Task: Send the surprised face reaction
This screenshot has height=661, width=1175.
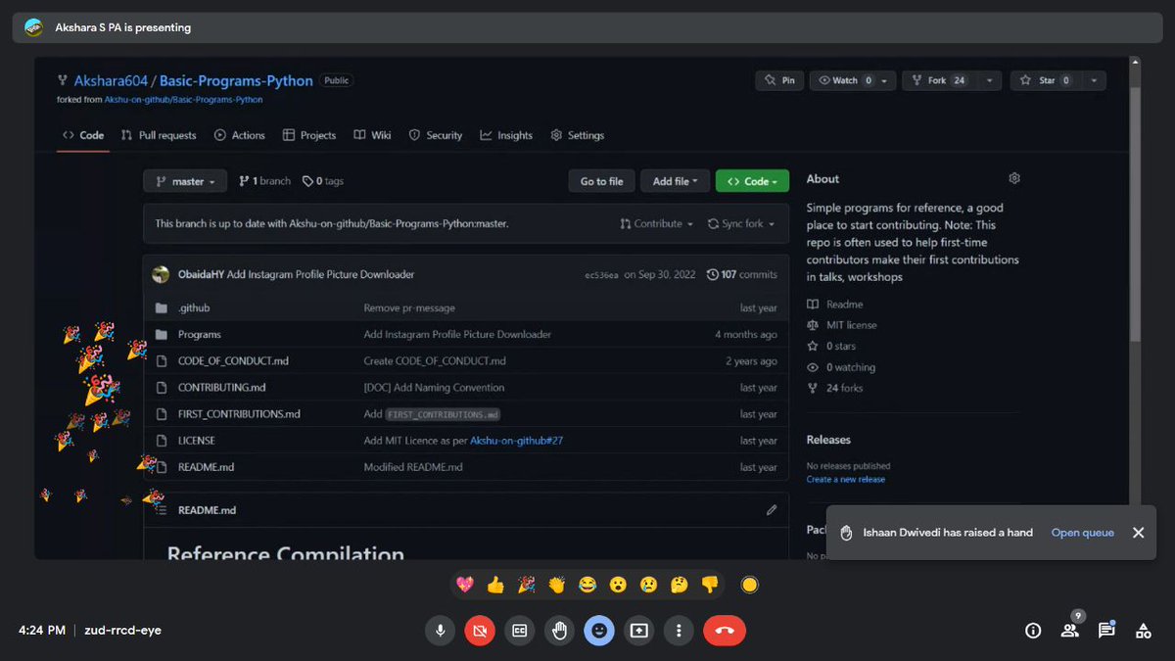Action: [618, 586]
